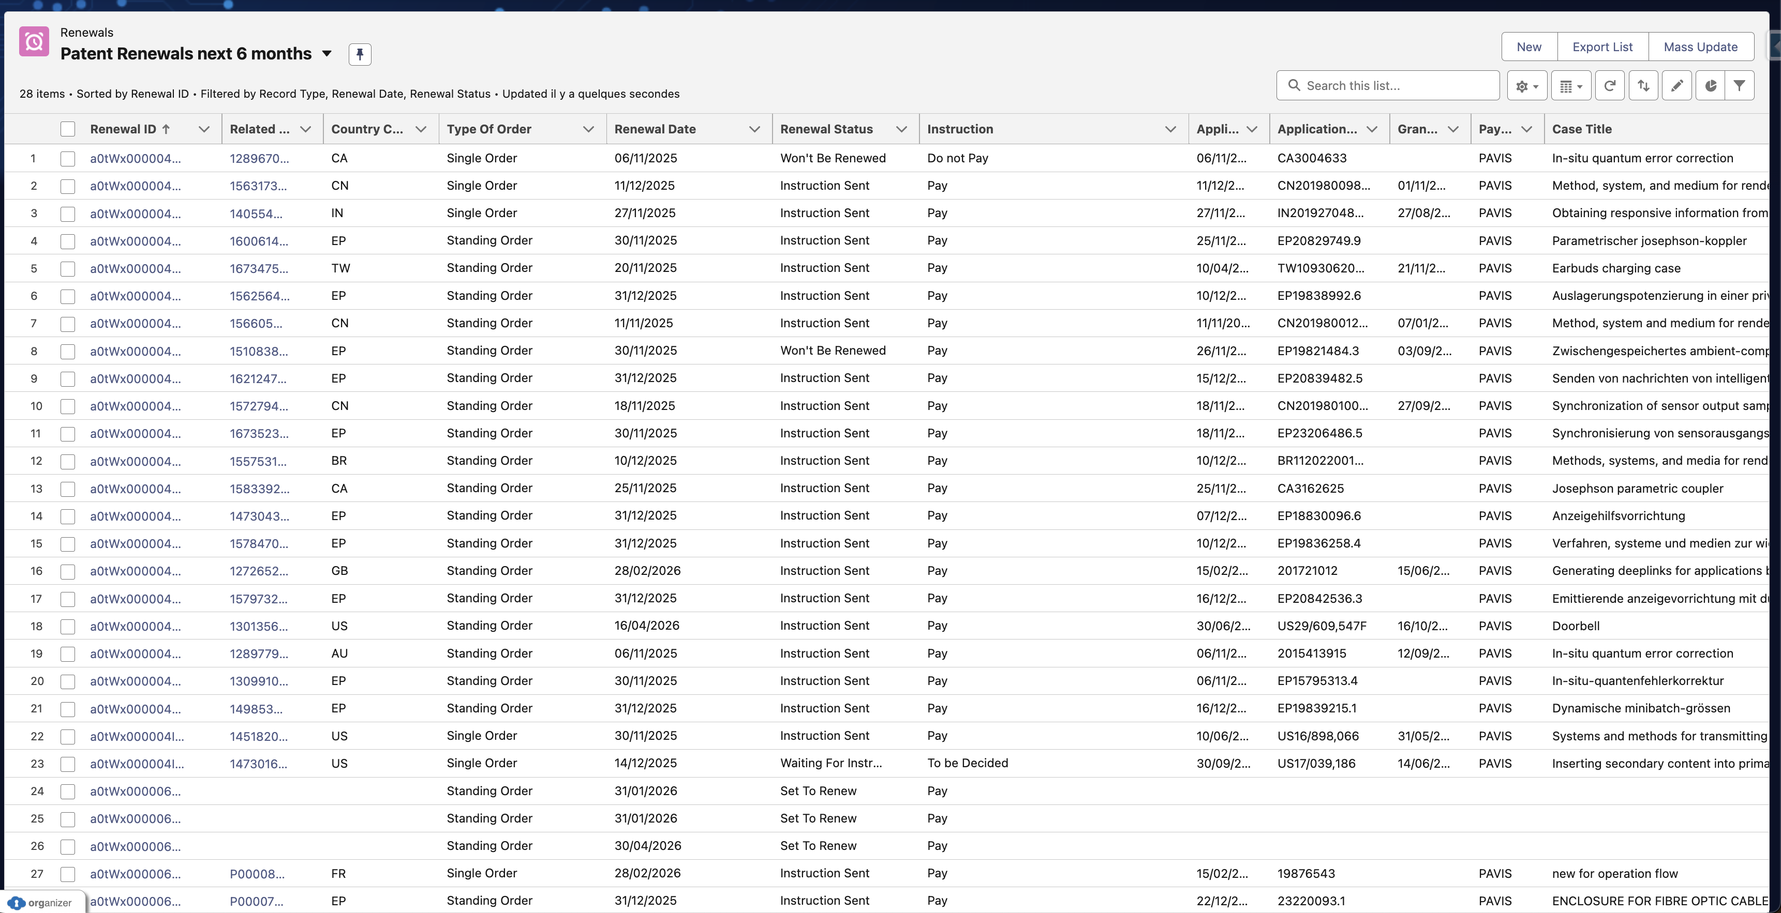Click the Renewals app icon
1781x913 pixels.
pyautogui.click(x=34, y=41)
